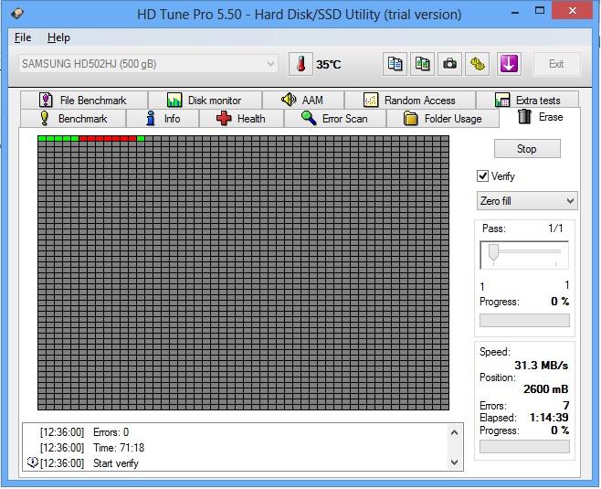Switch to the Disk monitor tab
The height and width of the screenshot is (489, 601).
point(206,101)
